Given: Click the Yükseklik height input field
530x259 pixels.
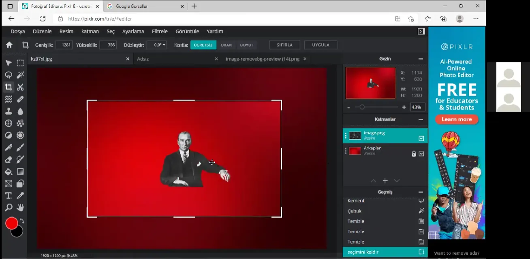Looking at the screenshot, I should coord(108,45).
